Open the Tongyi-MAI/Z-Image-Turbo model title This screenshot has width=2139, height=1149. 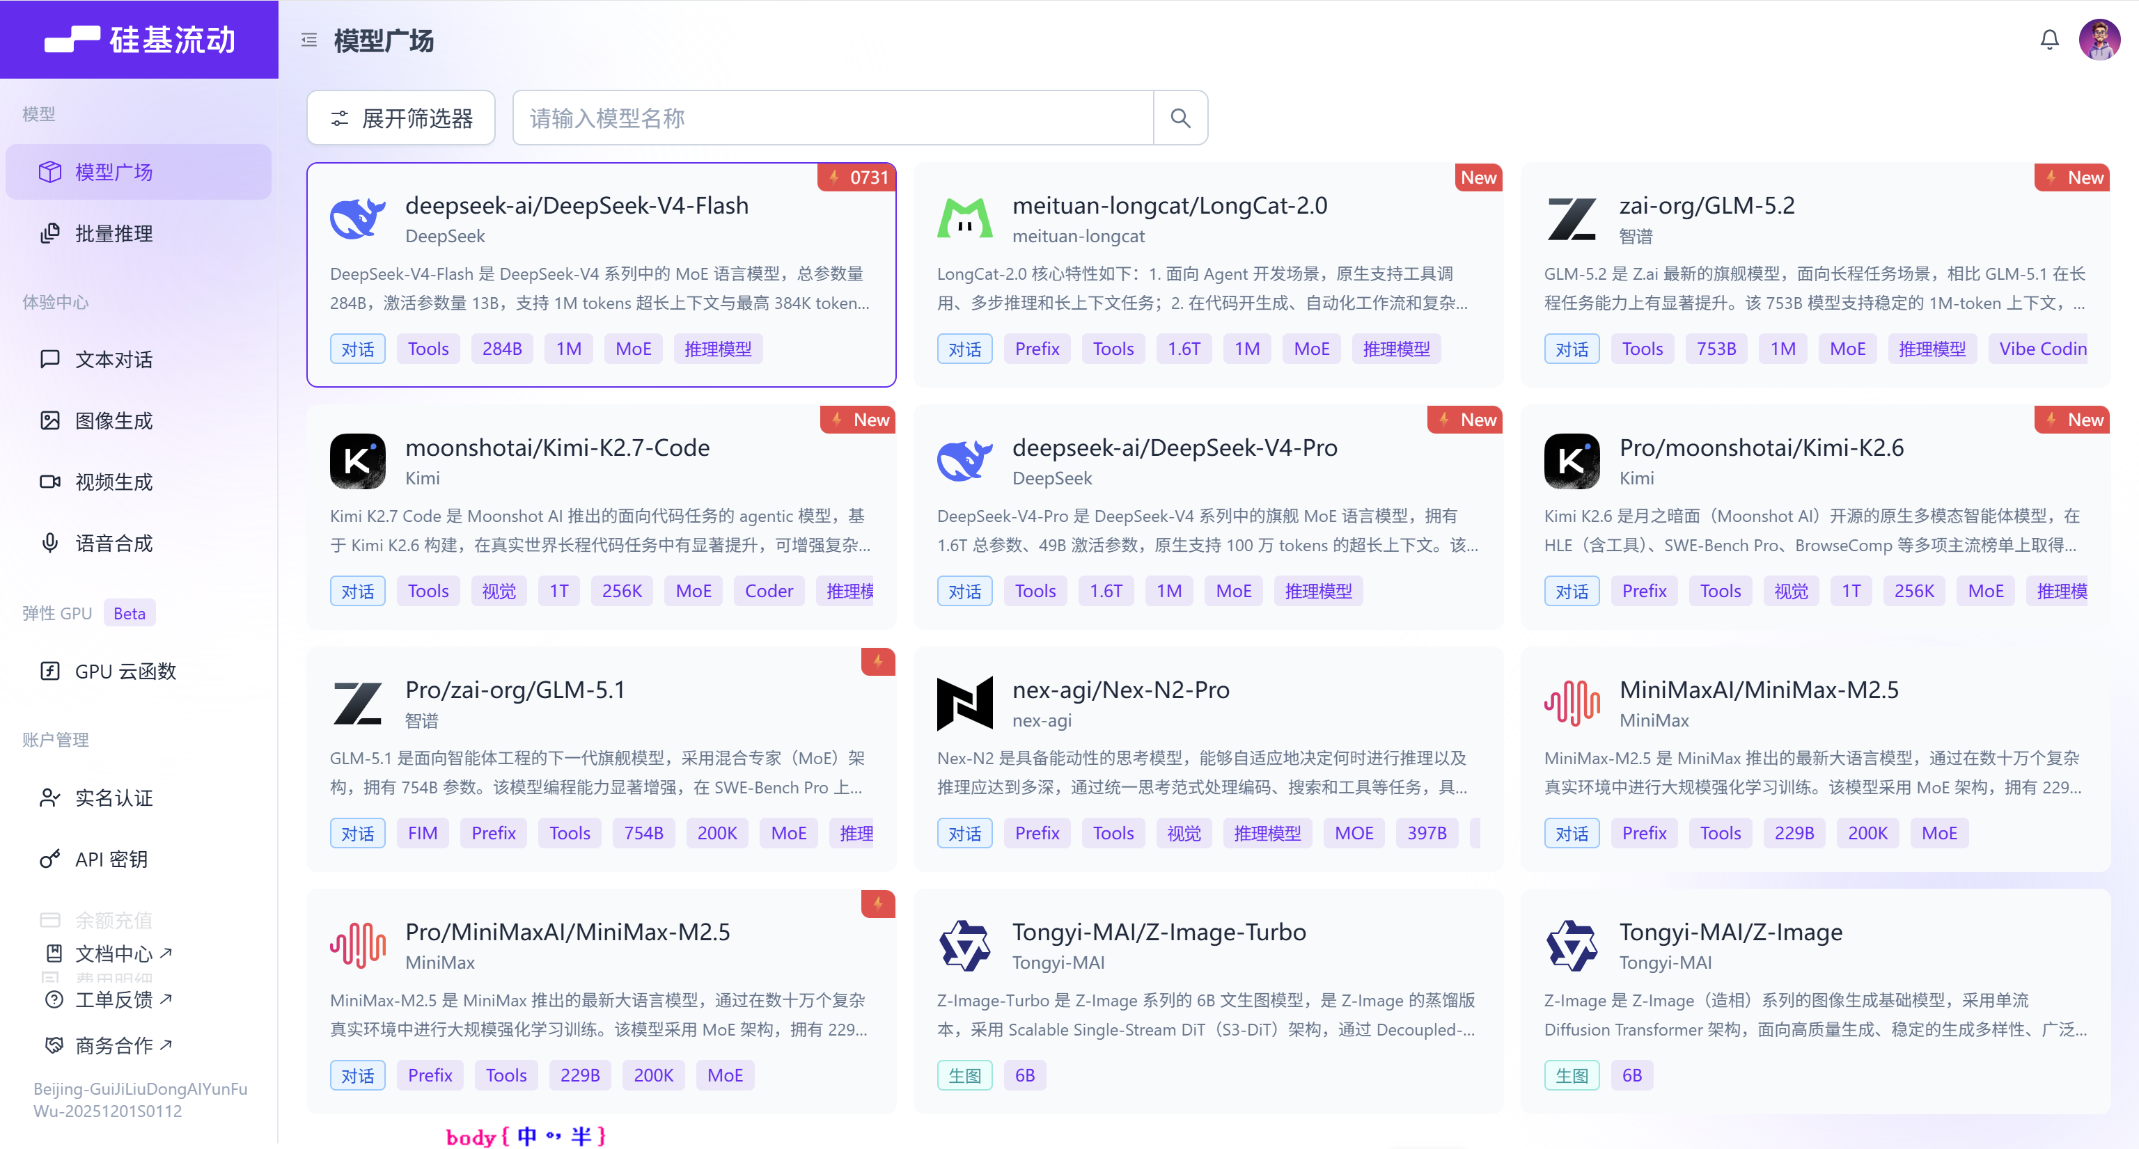point(1159,933)
